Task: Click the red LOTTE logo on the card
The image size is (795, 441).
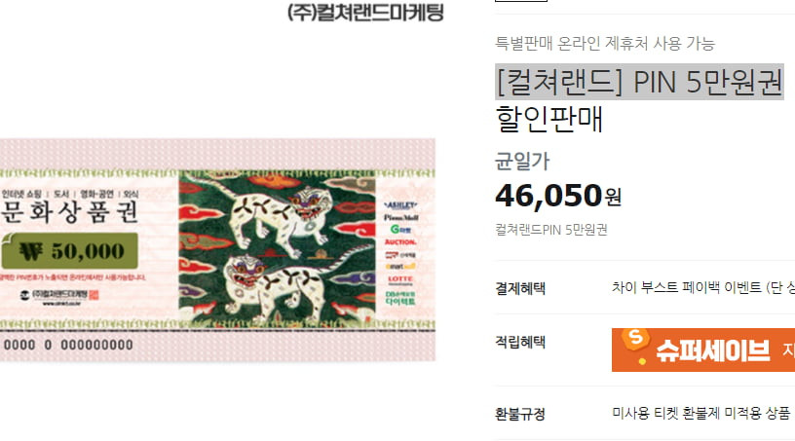Action: pos(400,278)
